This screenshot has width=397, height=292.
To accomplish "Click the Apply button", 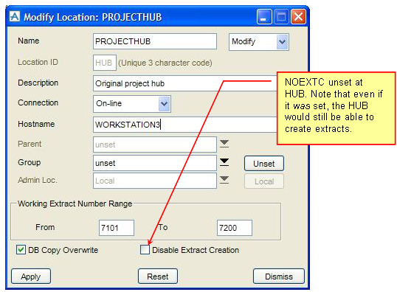I will (x=31, y=277).
